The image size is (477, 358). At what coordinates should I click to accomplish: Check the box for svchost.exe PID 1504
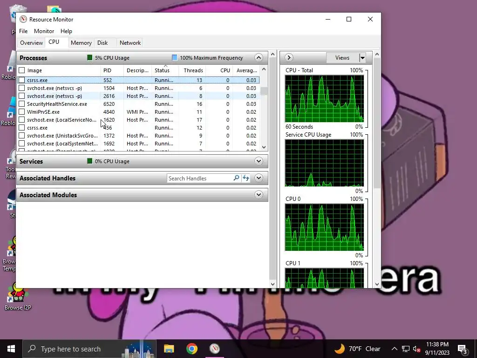21,88
